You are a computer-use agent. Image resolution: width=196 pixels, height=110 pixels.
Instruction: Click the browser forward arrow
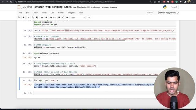7,2
